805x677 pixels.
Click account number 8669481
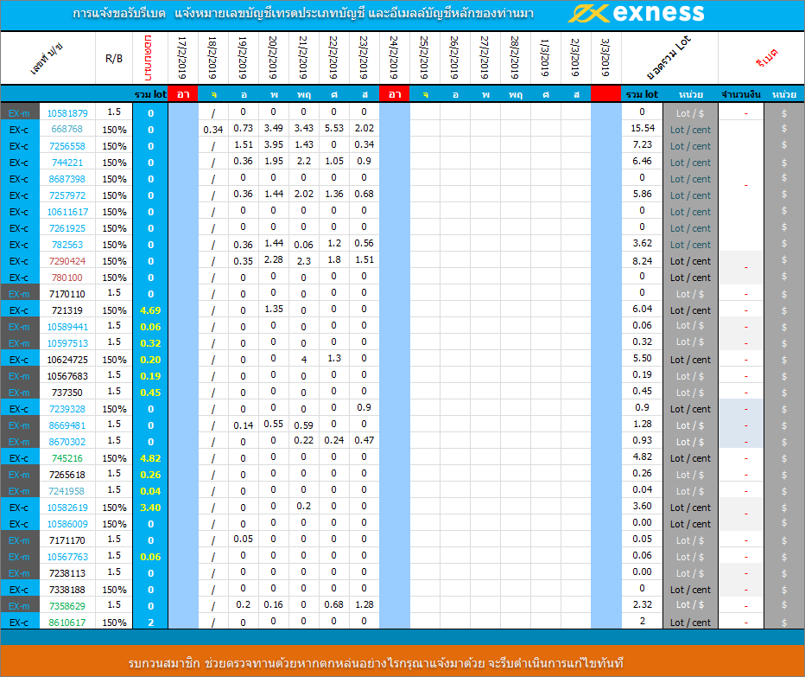click(x=67, y=425)
